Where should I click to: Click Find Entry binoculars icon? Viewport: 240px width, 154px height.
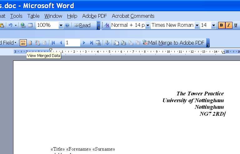pos(98,43)
